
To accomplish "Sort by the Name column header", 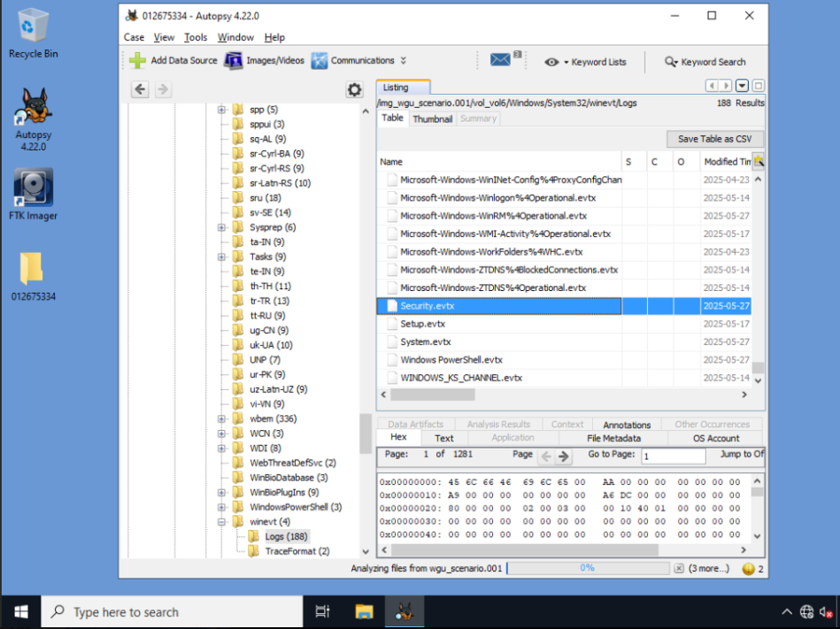I will [499, 162].
